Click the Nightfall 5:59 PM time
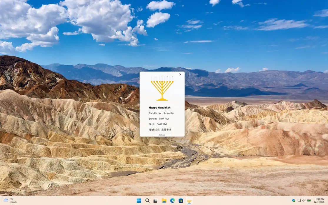Viewport: 328px width, 205px height. [x=165, y=129]
